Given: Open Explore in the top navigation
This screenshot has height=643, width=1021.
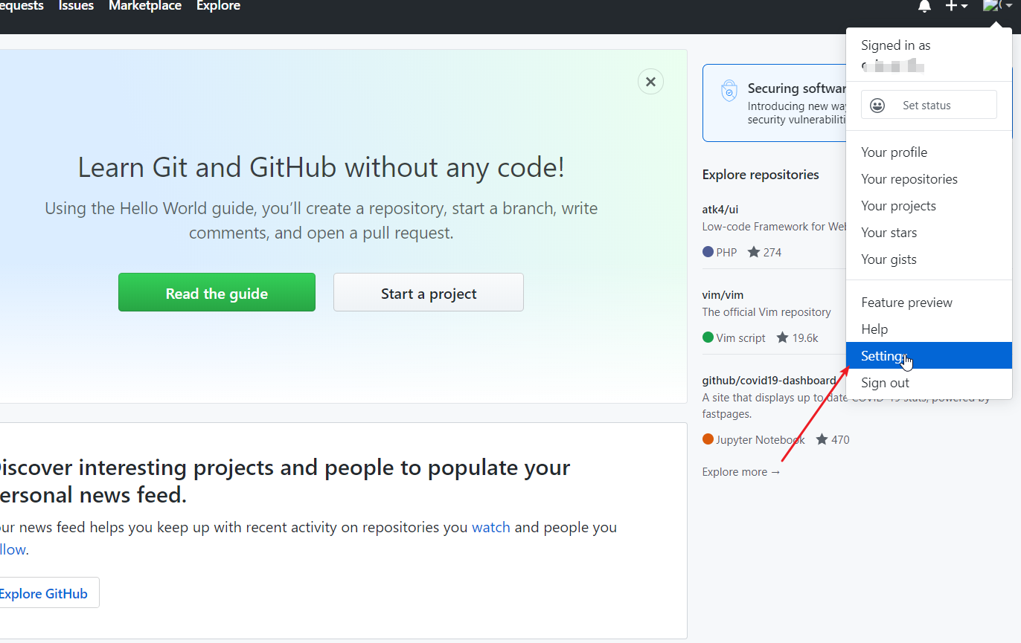Looking at the screenshot, I should [x=218, y=6].
